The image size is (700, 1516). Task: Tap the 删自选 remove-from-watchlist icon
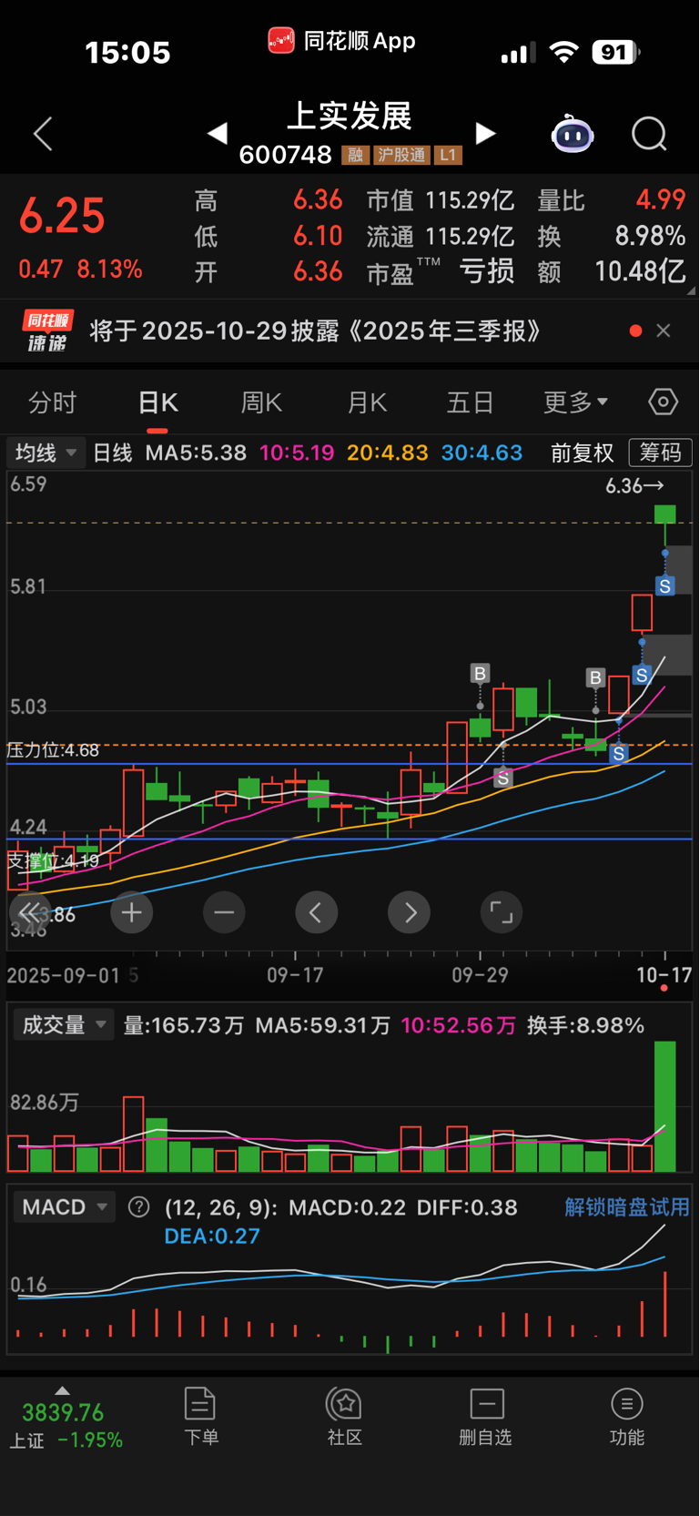[x=487, y=1404]
